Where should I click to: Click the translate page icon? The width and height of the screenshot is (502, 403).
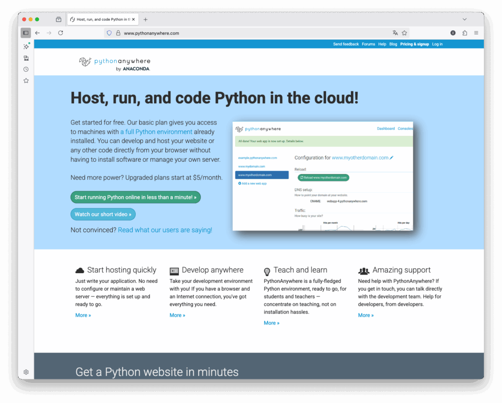(395, 33)
